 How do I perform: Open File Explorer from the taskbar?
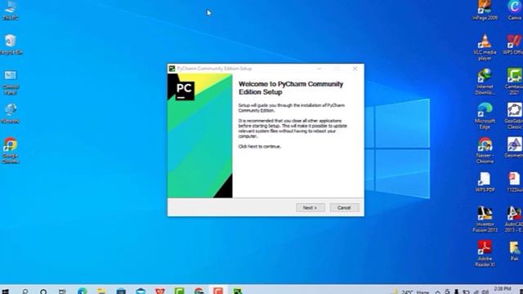[x=101, y=292]
